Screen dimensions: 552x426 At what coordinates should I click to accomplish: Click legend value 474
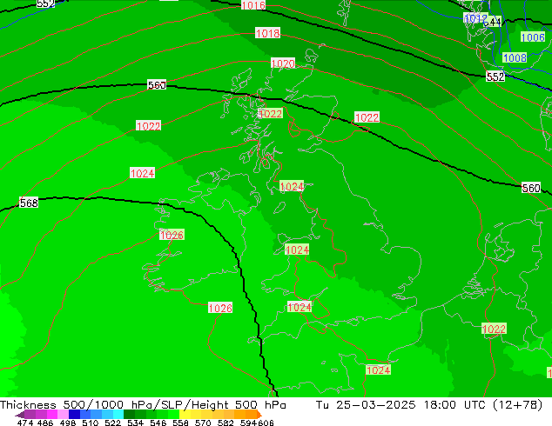25,423
